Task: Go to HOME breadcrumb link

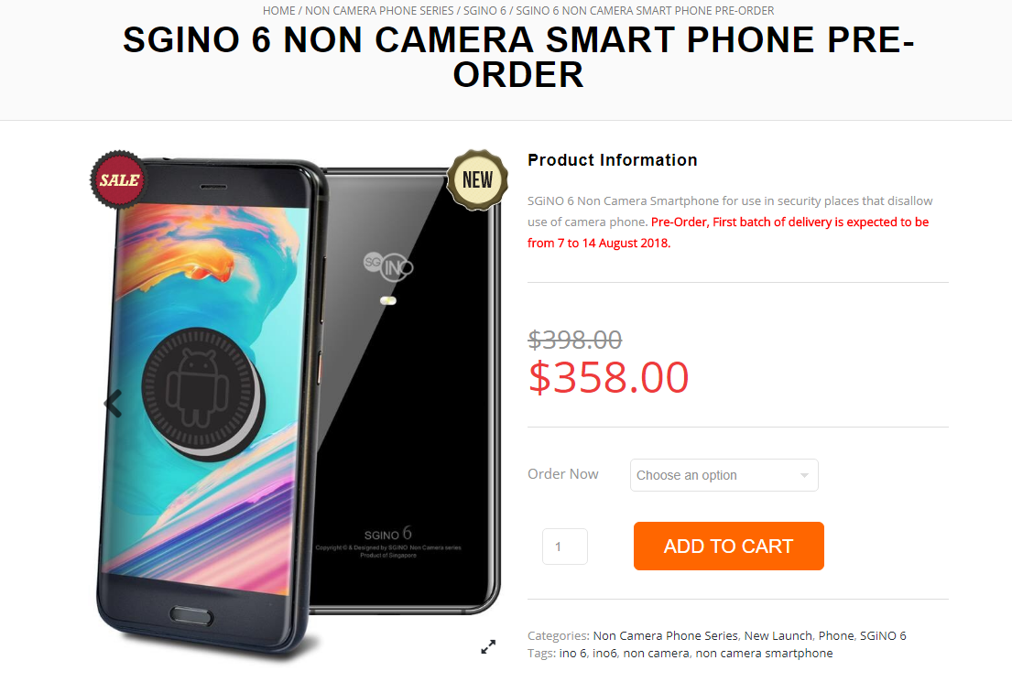Action: (x=278, y=11)
